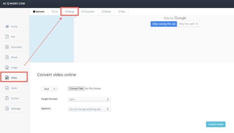
Task: Click the ACONVERT.COM logo
Action: [14, 4]
